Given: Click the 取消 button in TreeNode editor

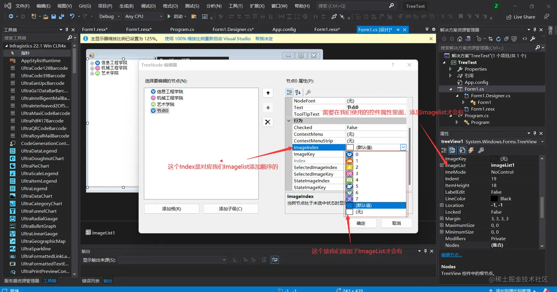Looking at the screenshot, I should pyautogui.click(x=396, y=223).
